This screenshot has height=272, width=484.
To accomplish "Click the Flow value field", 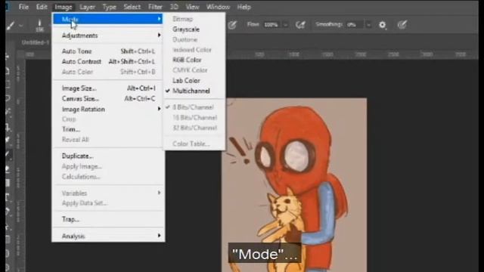I will (271, 25).
